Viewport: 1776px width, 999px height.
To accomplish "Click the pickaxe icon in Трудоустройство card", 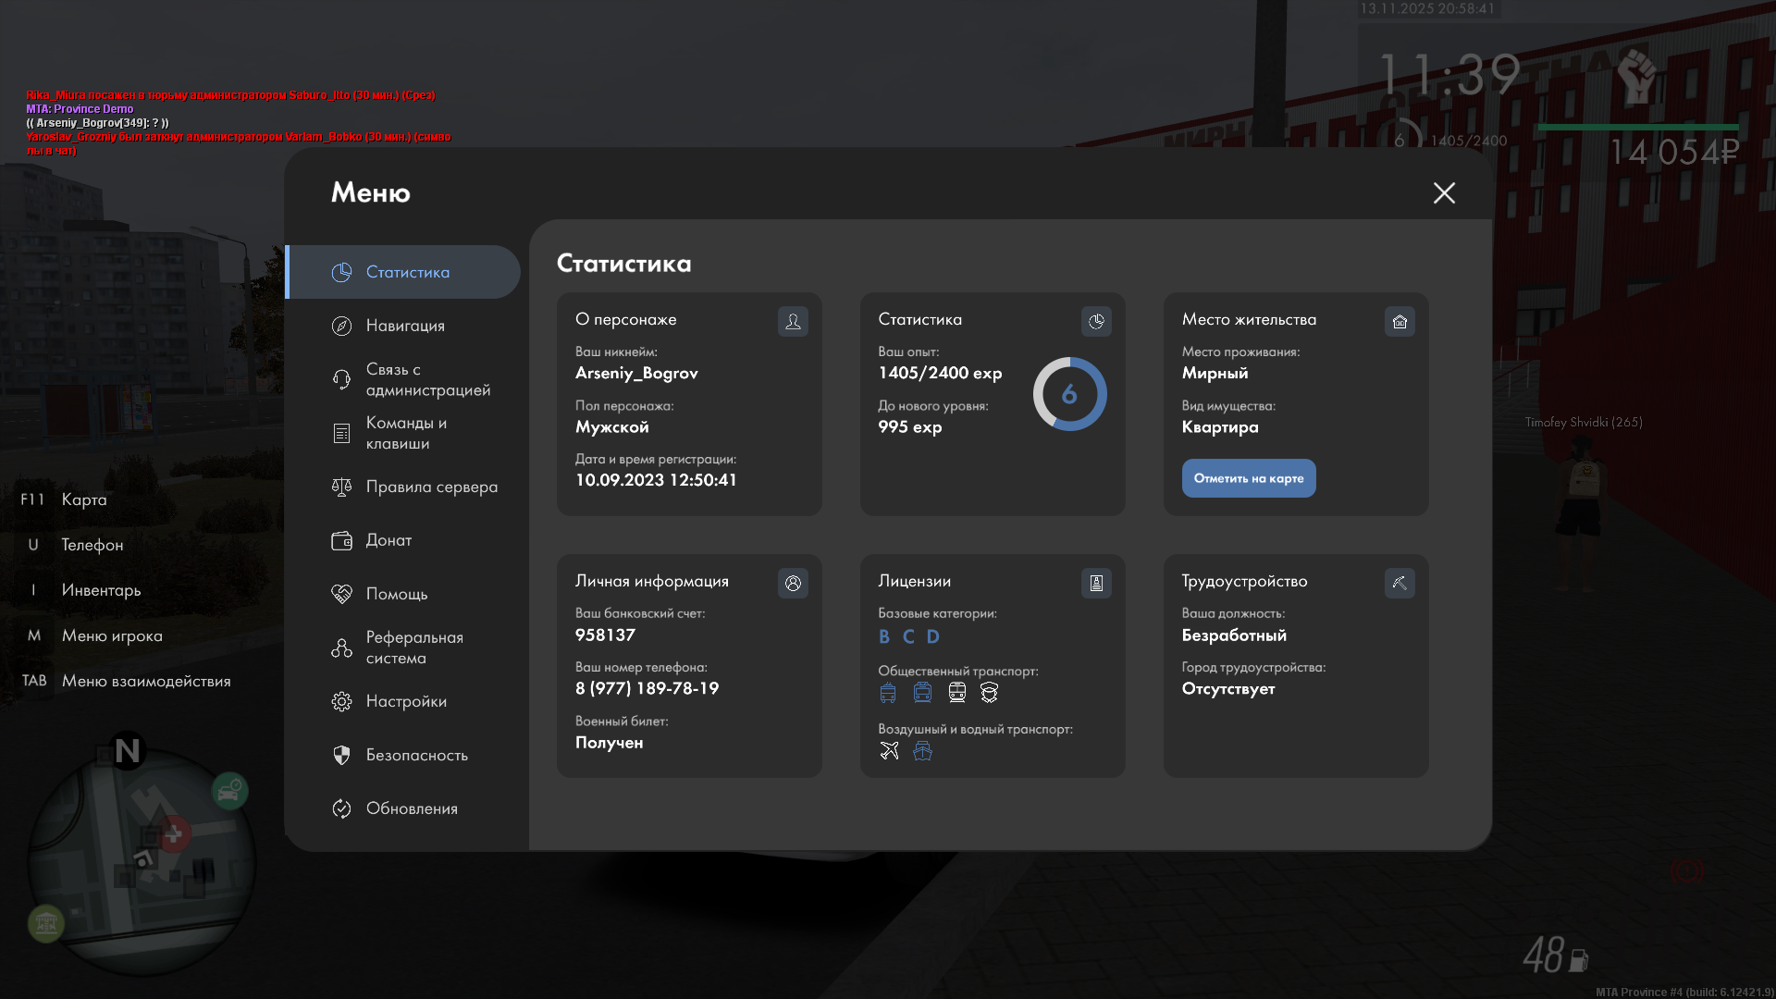I will (1400, 583).
